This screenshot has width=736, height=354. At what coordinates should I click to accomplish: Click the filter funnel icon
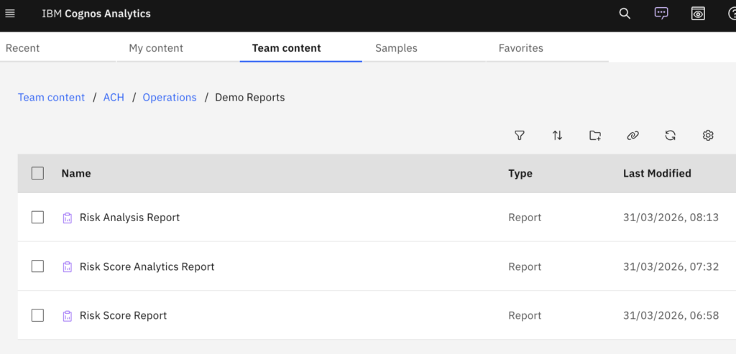coord(520,135)
